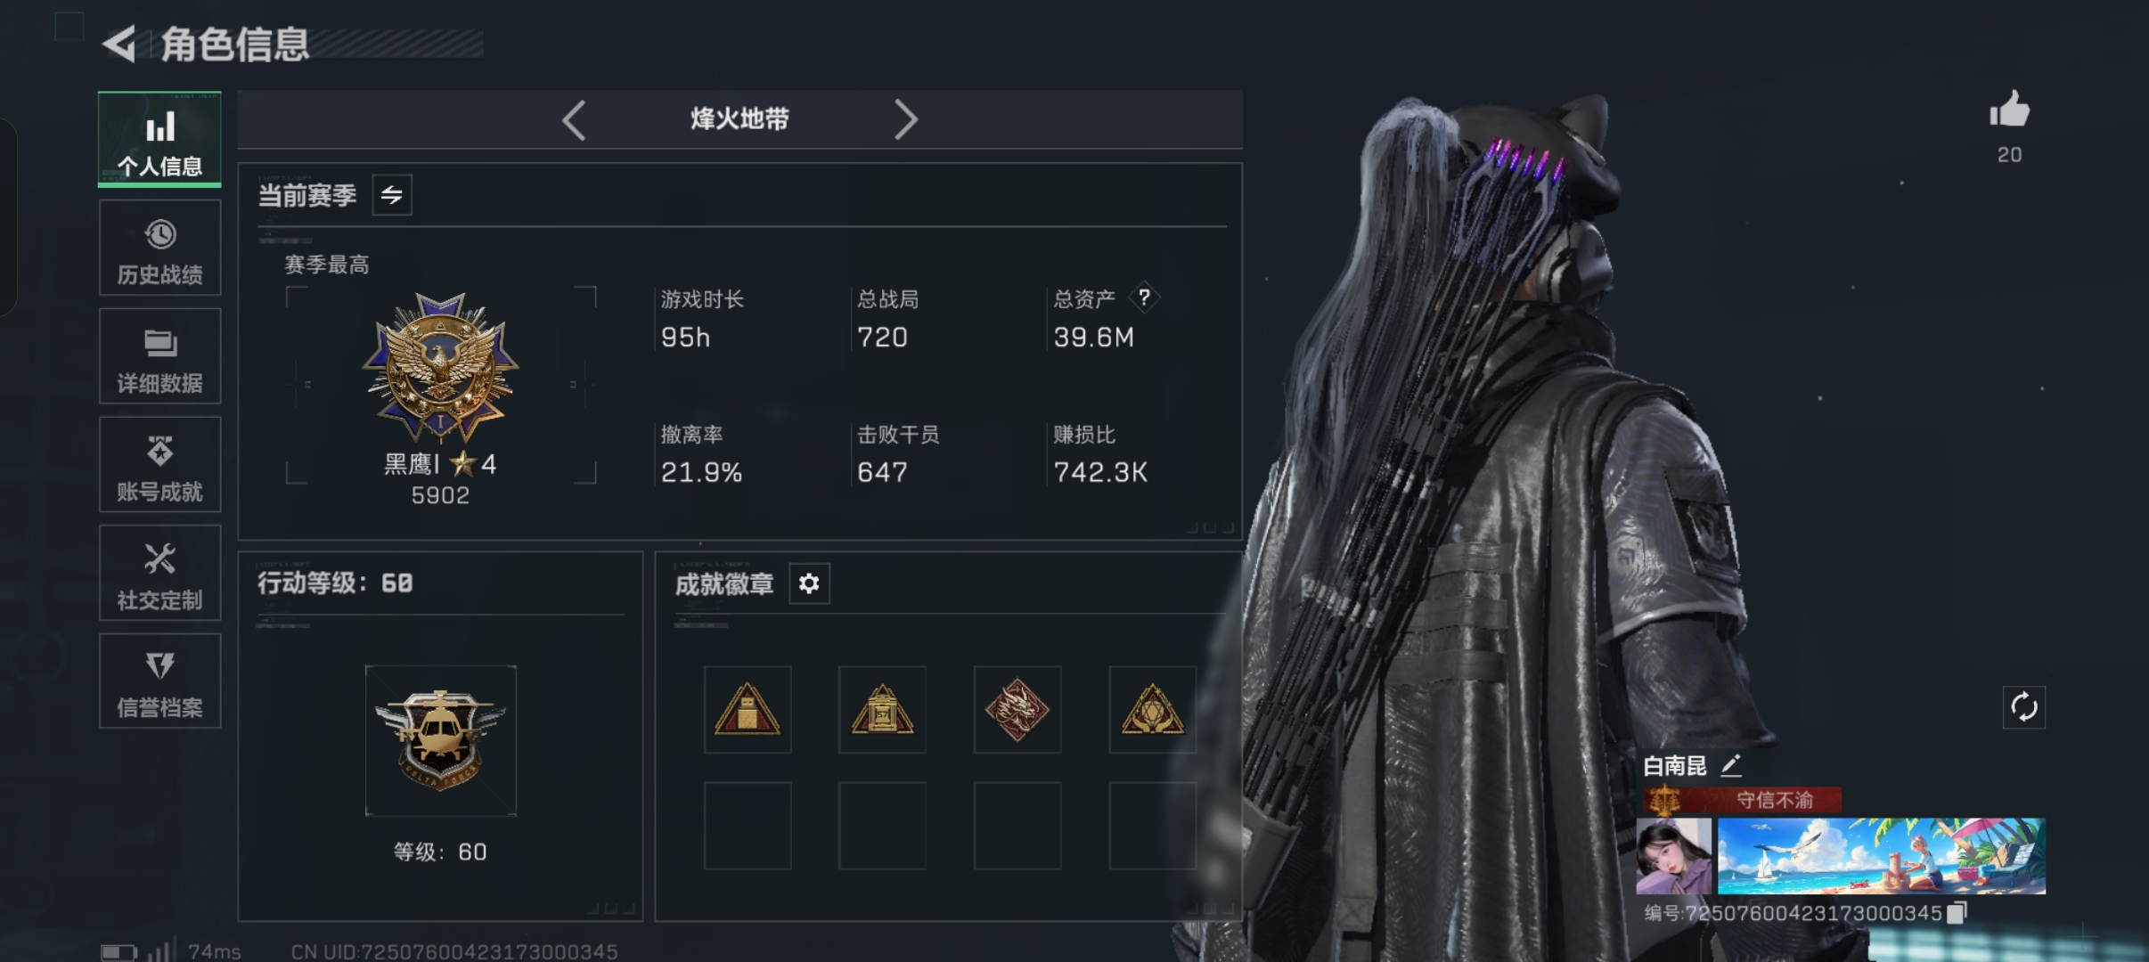Open the 社交定制 section

pyautogui.click(x=160, y=573)
